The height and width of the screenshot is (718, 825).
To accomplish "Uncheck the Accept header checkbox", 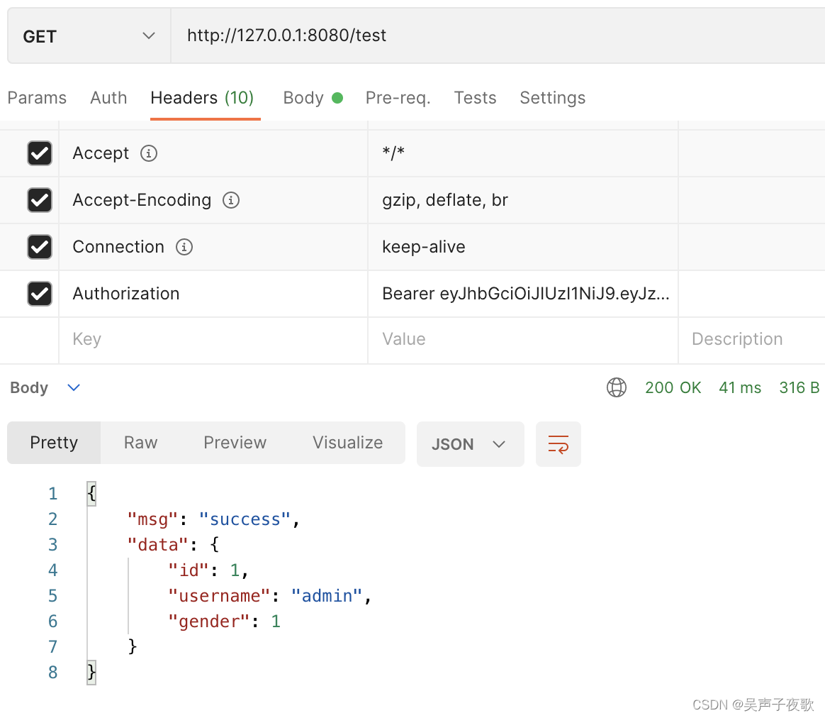I will click(x=40, y=153).
